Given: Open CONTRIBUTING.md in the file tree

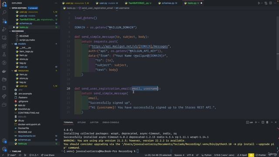Looking at the screenshot, I should pos(28,113).
